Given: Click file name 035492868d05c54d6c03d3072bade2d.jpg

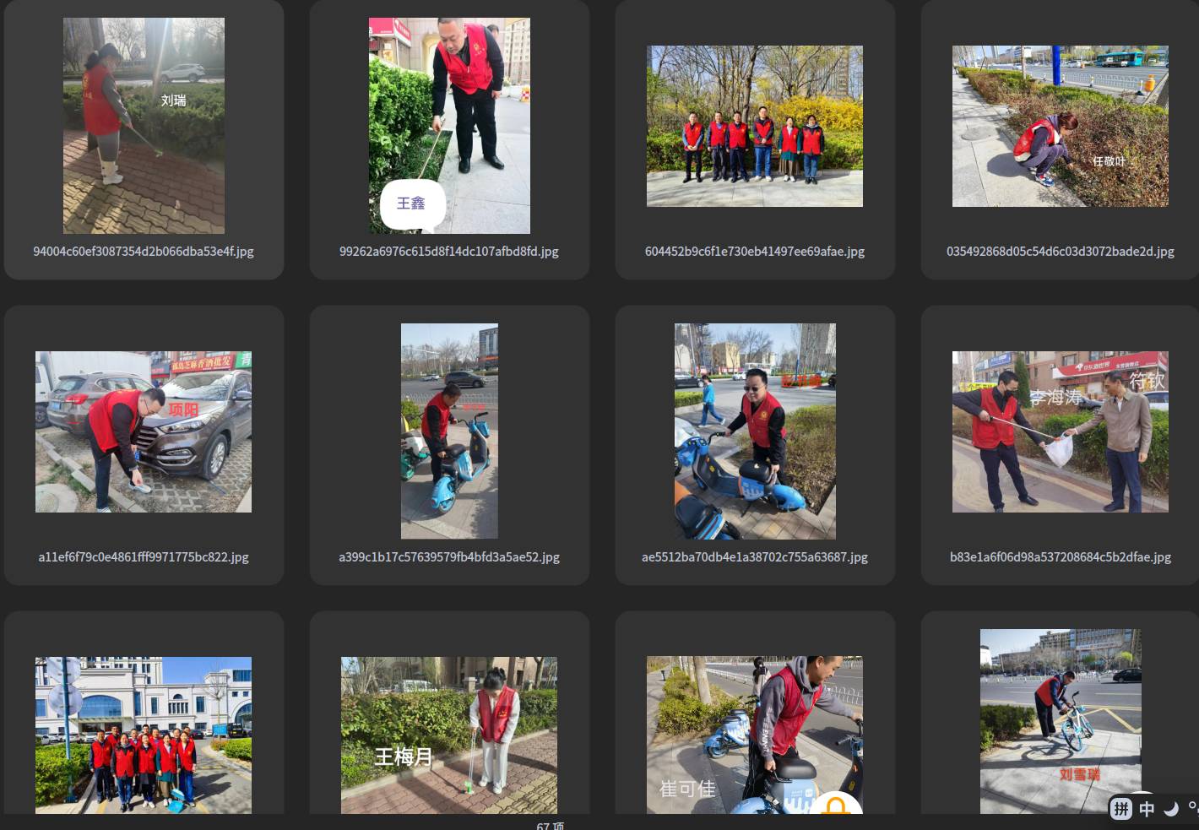Looking at the screenshot, I should click(1061, 252).
